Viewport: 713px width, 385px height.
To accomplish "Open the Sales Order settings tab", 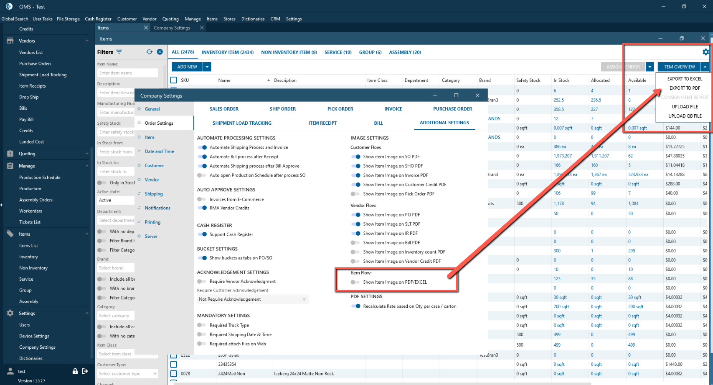I will tap(224, 109).
